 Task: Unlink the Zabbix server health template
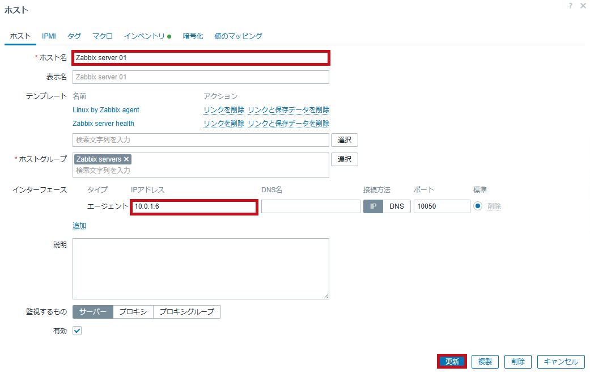tap(224, 124)
